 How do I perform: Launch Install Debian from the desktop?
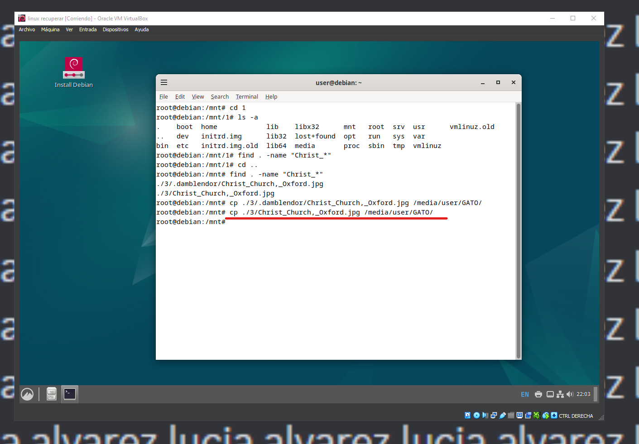tap(73, 68)
